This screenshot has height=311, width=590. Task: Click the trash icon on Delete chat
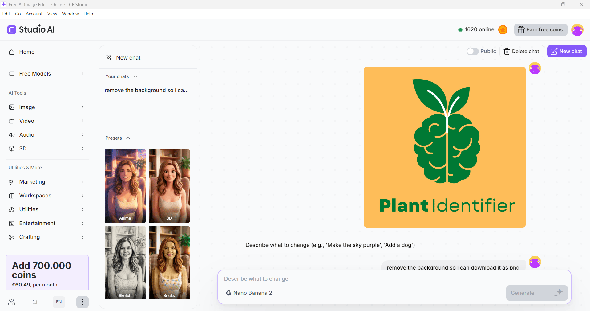click(x=507, y=51)
